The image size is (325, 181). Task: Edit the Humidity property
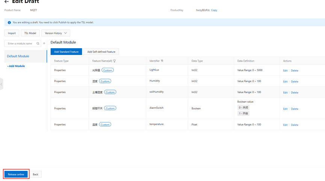[x=285, y=82]
